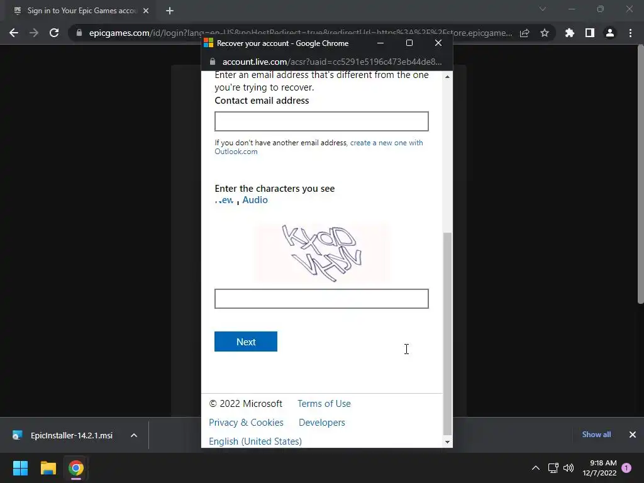Open the Developers link
The width and height of the screenshot is (644, 483).
pyautogui.click(x=321, y=423)
